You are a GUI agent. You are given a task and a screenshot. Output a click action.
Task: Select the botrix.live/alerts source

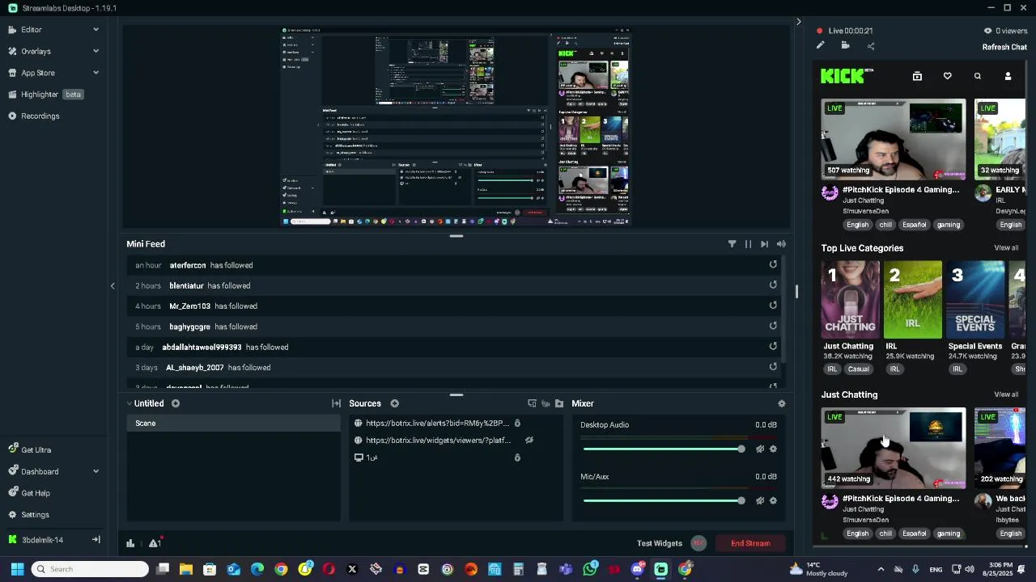[x=437, y=423]
